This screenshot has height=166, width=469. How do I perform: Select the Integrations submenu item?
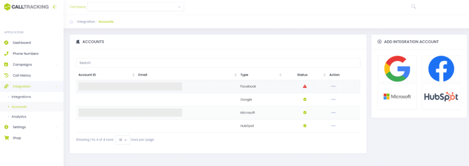pos(21,97)
